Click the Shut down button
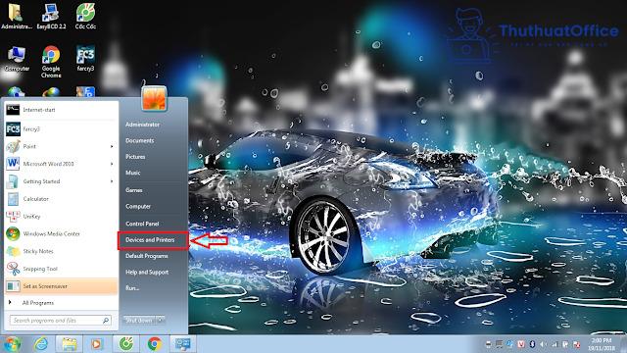The width and height of the screenshot is (627, 353). [139, 321]
